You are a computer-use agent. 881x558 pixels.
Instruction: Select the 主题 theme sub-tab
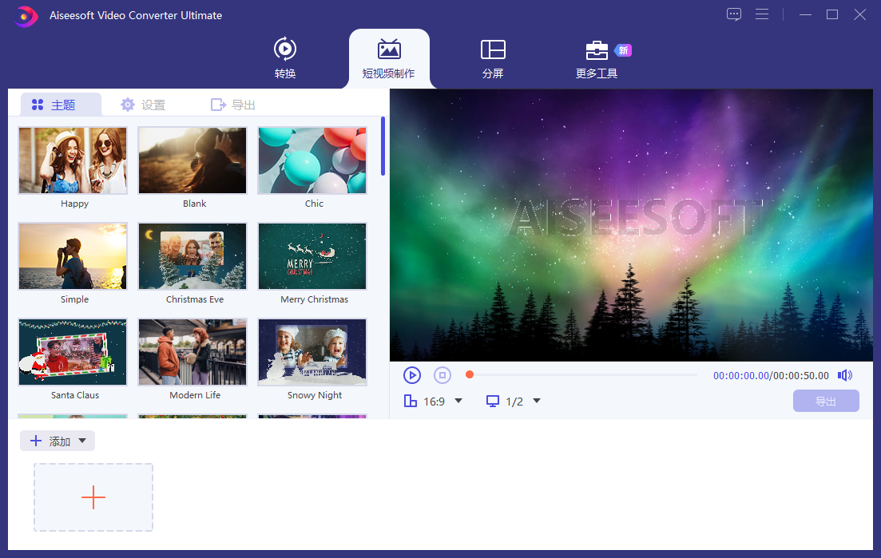[x=62, y=105]
